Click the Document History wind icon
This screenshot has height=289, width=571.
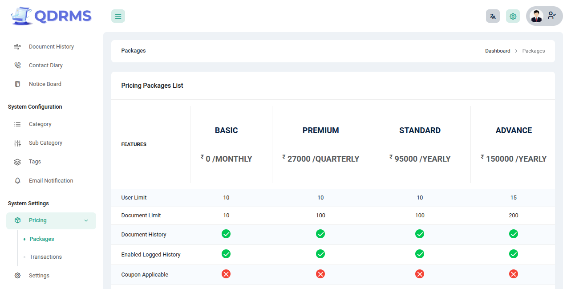pos(17,47)
